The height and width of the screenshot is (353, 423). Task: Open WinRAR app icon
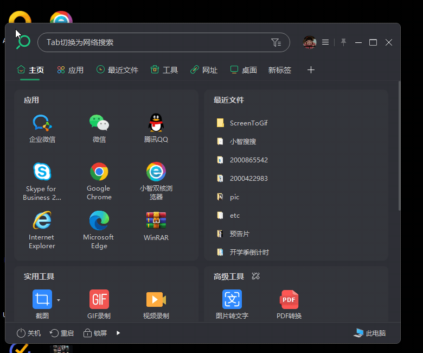pyautogui.click(x=156, y=220)
